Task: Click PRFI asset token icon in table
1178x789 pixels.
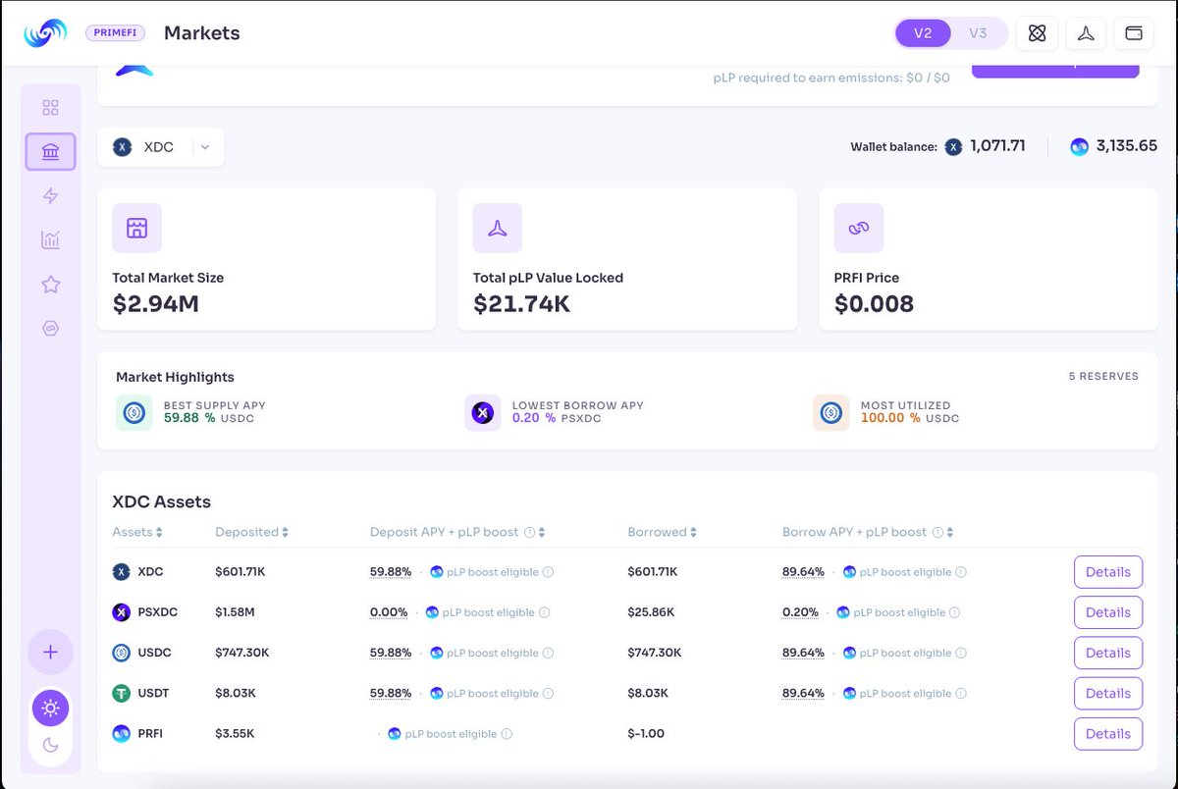Action: pos(122,733)
